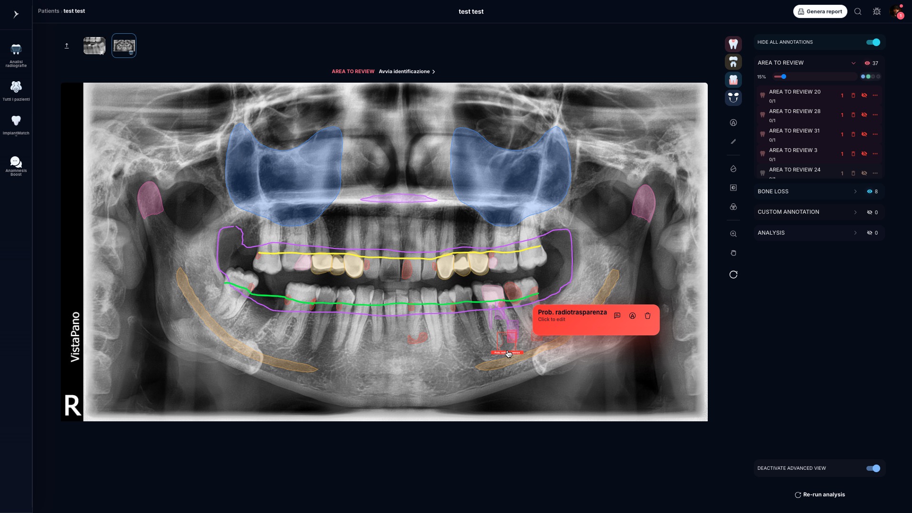The height and width of the screenshot is (513, 912).
Task: Toggle visibility of Area to Review 20
Action: pyautogui.click(x=864, y=95)
